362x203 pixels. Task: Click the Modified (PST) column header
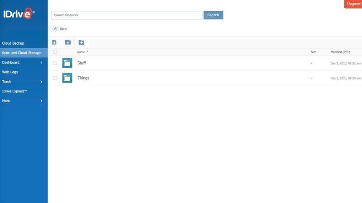[x=340, y=52]
